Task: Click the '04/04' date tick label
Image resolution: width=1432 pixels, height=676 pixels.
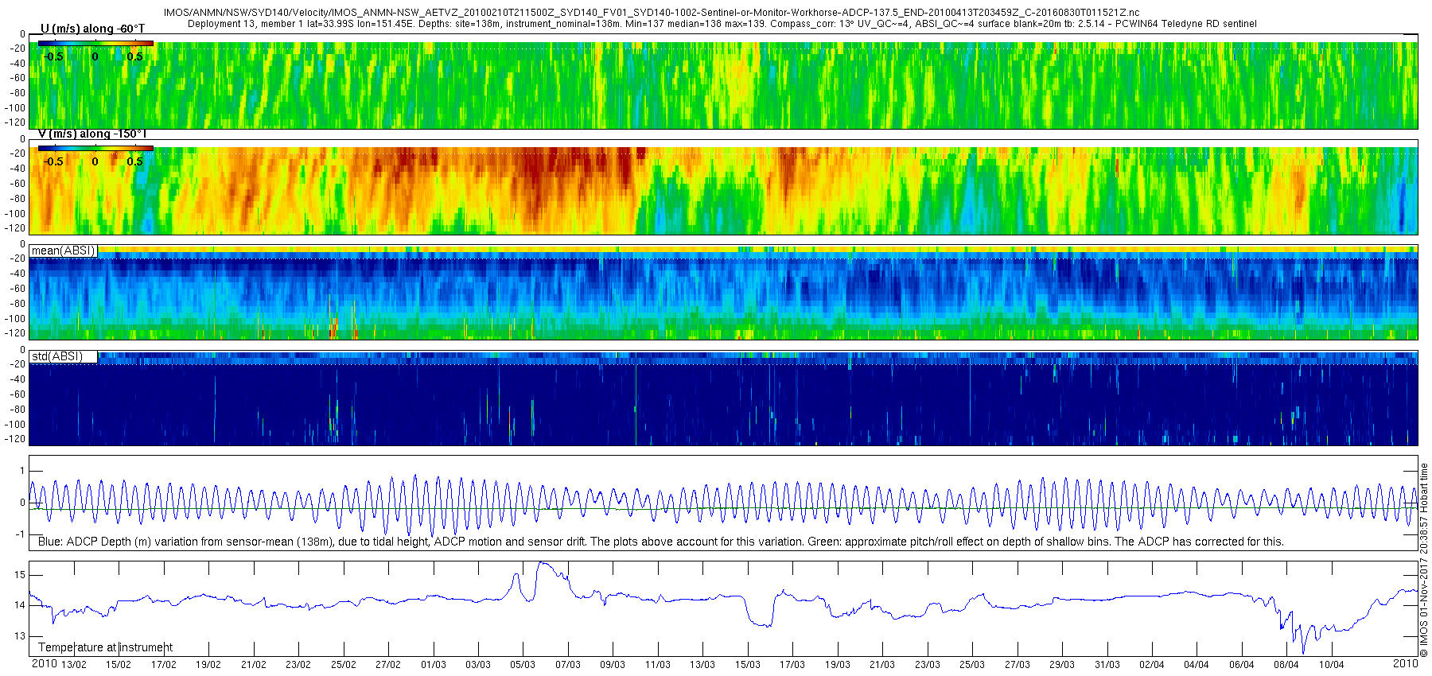Action: 1197,665
